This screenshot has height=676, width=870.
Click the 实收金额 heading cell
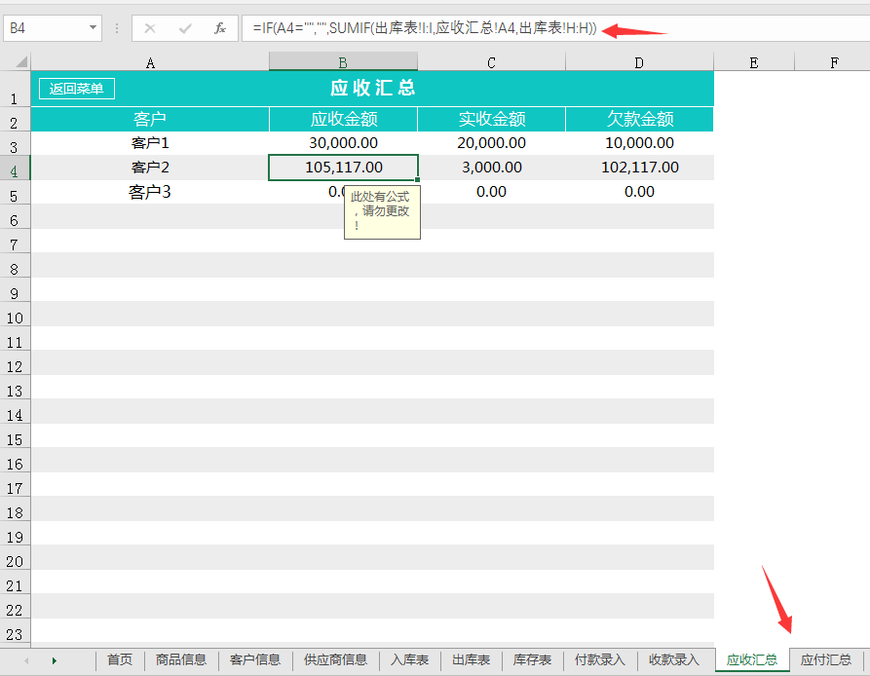click(x=491, y=119)
